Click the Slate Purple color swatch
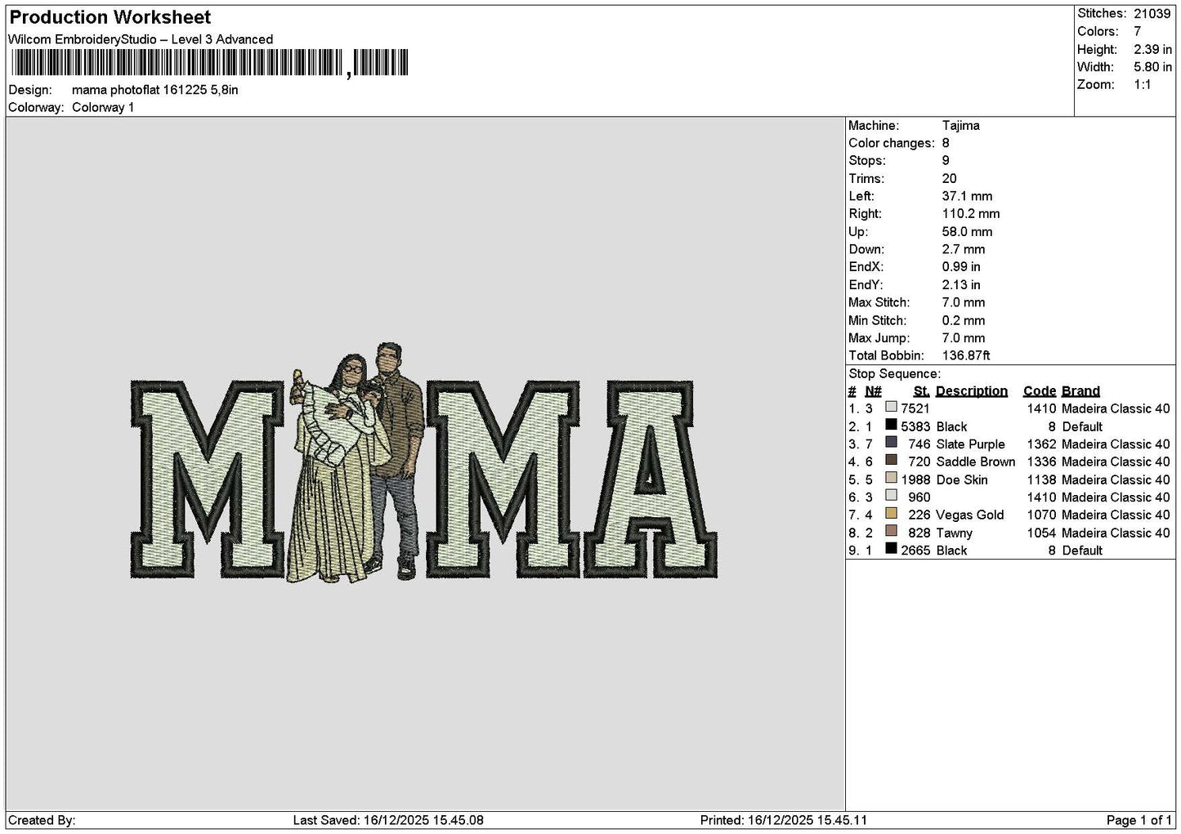The image size is (1181, 834). [892, 443]
